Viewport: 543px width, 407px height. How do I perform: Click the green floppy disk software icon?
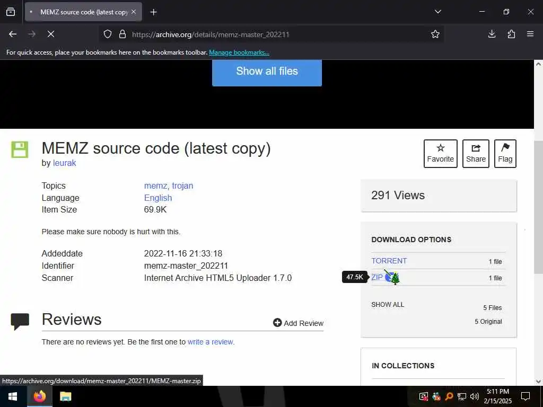coord(20,149)
